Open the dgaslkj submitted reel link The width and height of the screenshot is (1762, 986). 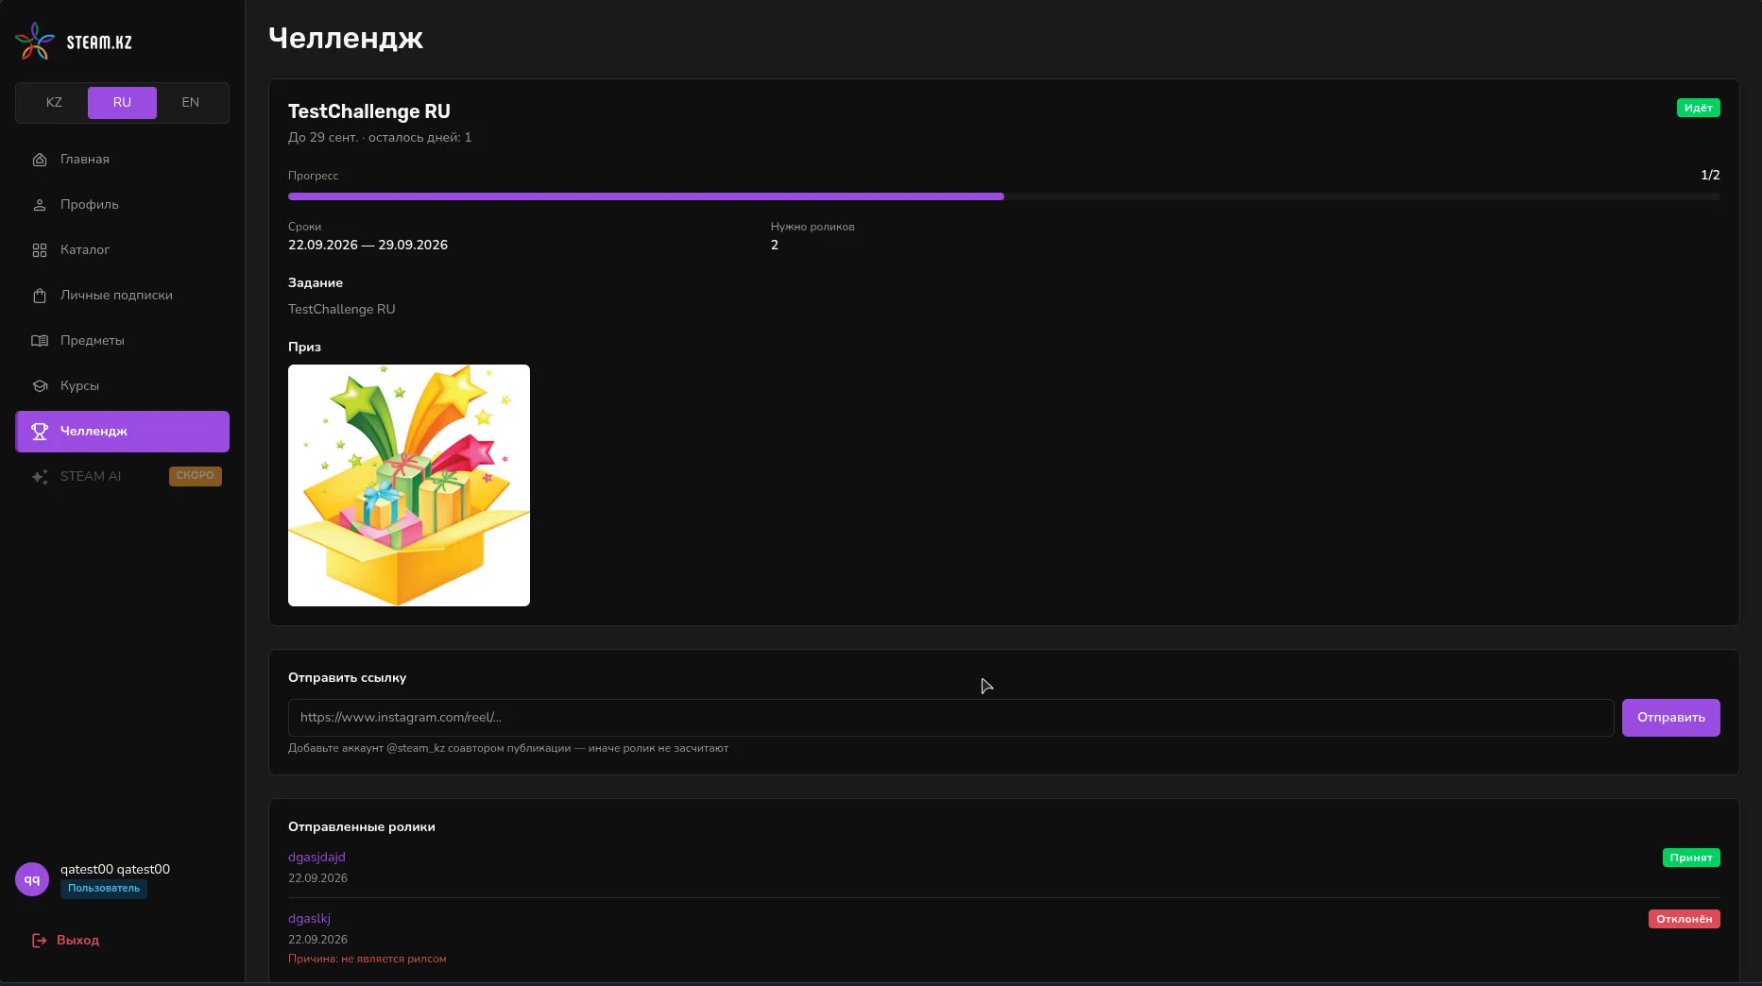(x=309, y=919)
